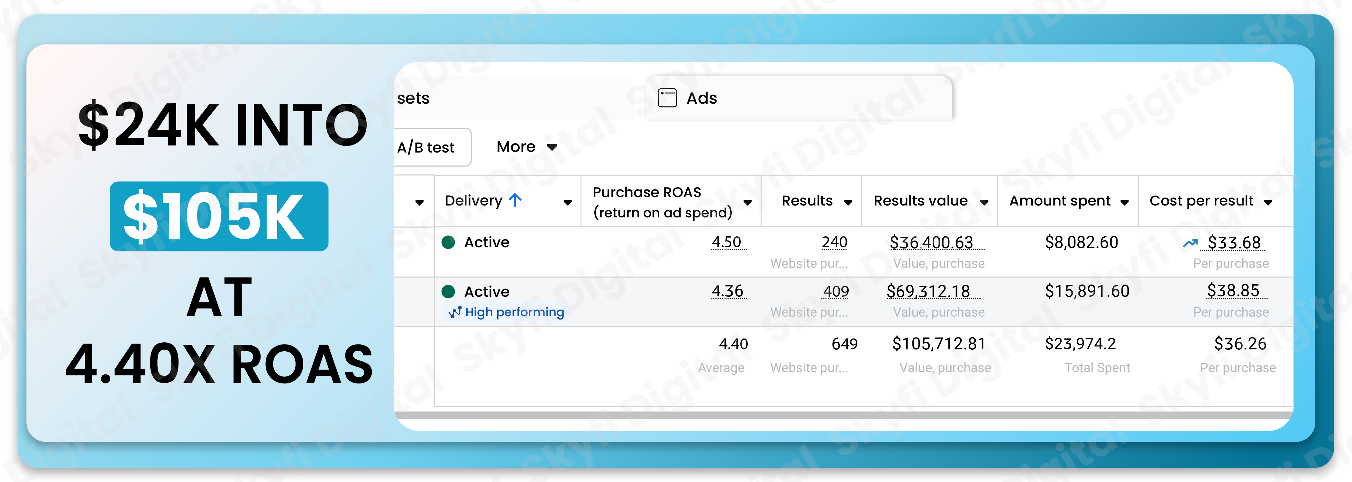Screen dimensions: 1352x482
Task: Click the green Active status dot in second row
Action: [x=448, y=291]
